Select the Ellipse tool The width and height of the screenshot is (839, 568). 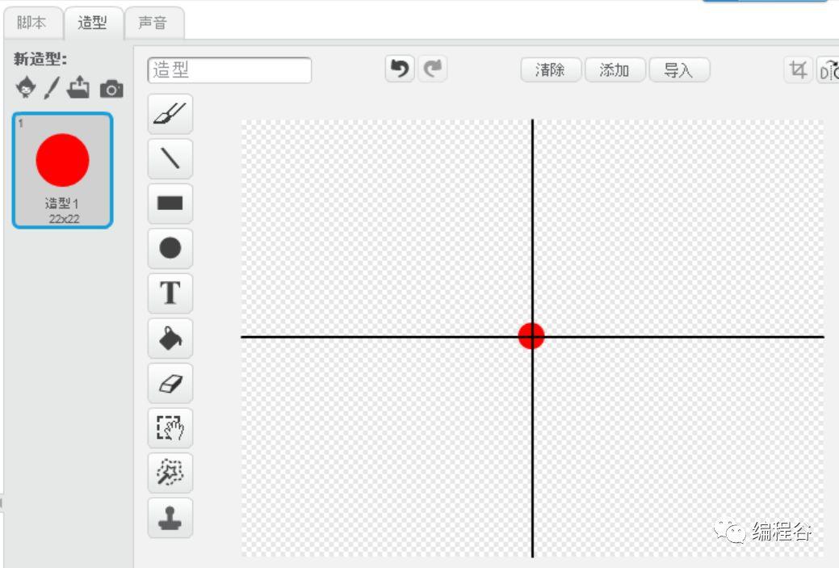click(170, 248)
